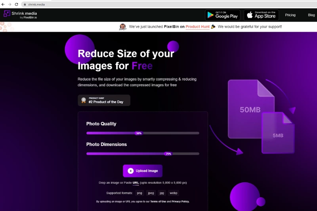Viewport: 317px width, 211px height.
Task: Click the padlock icon in address bar
Action: [x=25, y=4]
